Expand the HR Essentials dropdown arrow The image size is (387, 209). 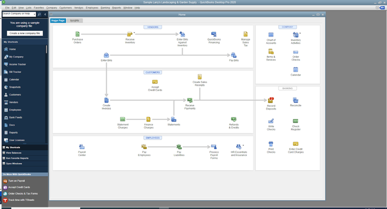[x=243, y=145]
